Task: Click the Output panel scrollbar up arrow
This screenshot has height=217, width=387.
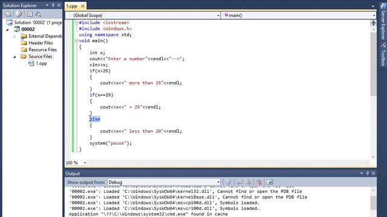Action: pyautogui.click(x=374, y=190)
